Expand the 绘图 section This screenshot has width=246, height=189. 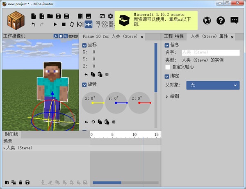click(166, 96)
